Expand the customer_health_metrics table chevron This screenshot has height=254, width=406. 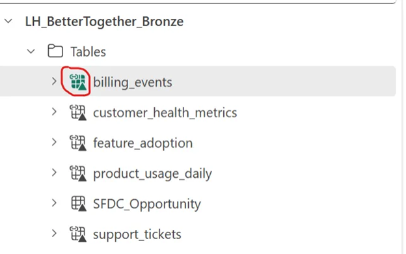click(54, 112)
